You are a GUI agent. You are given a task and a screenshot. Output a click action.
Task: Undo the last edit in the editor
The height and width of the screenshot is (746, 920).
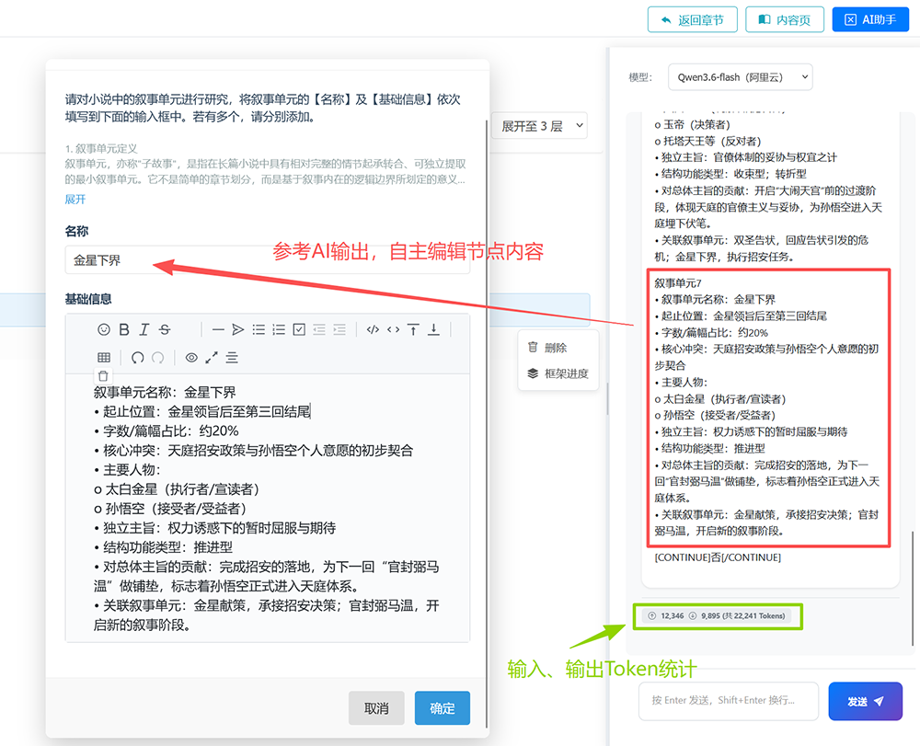138,358
